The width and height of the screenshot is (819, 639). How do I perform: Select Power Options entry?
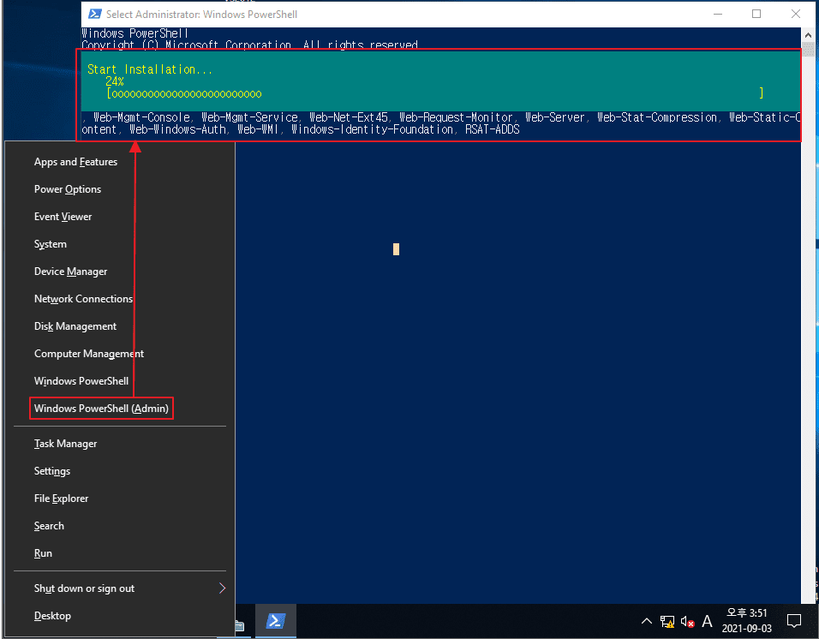point(68,189)
